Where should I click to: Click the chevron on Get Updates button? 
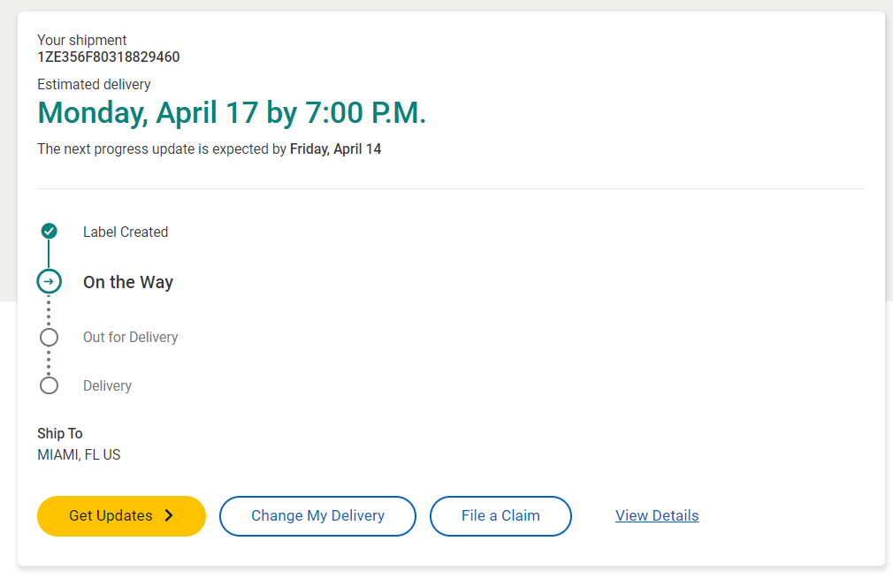click(169, 516)
